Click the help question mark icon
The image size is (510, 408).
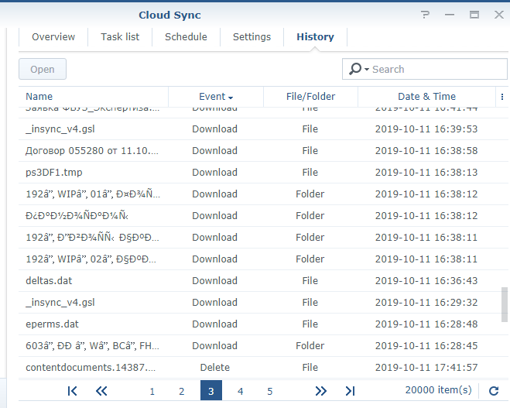[x=425, y=15]
